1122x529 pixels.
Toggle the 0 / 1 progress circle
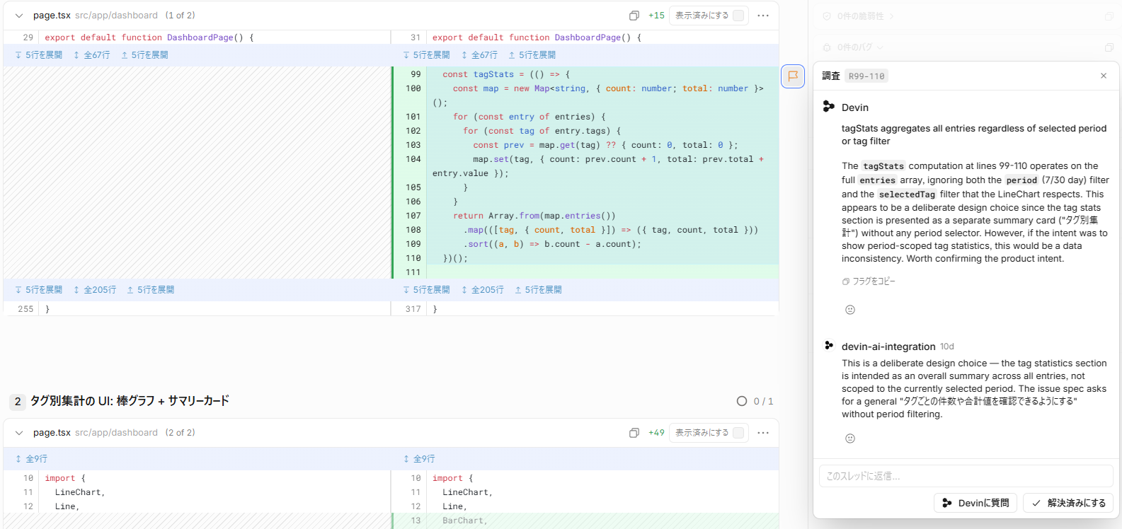[x=742, y=401]
